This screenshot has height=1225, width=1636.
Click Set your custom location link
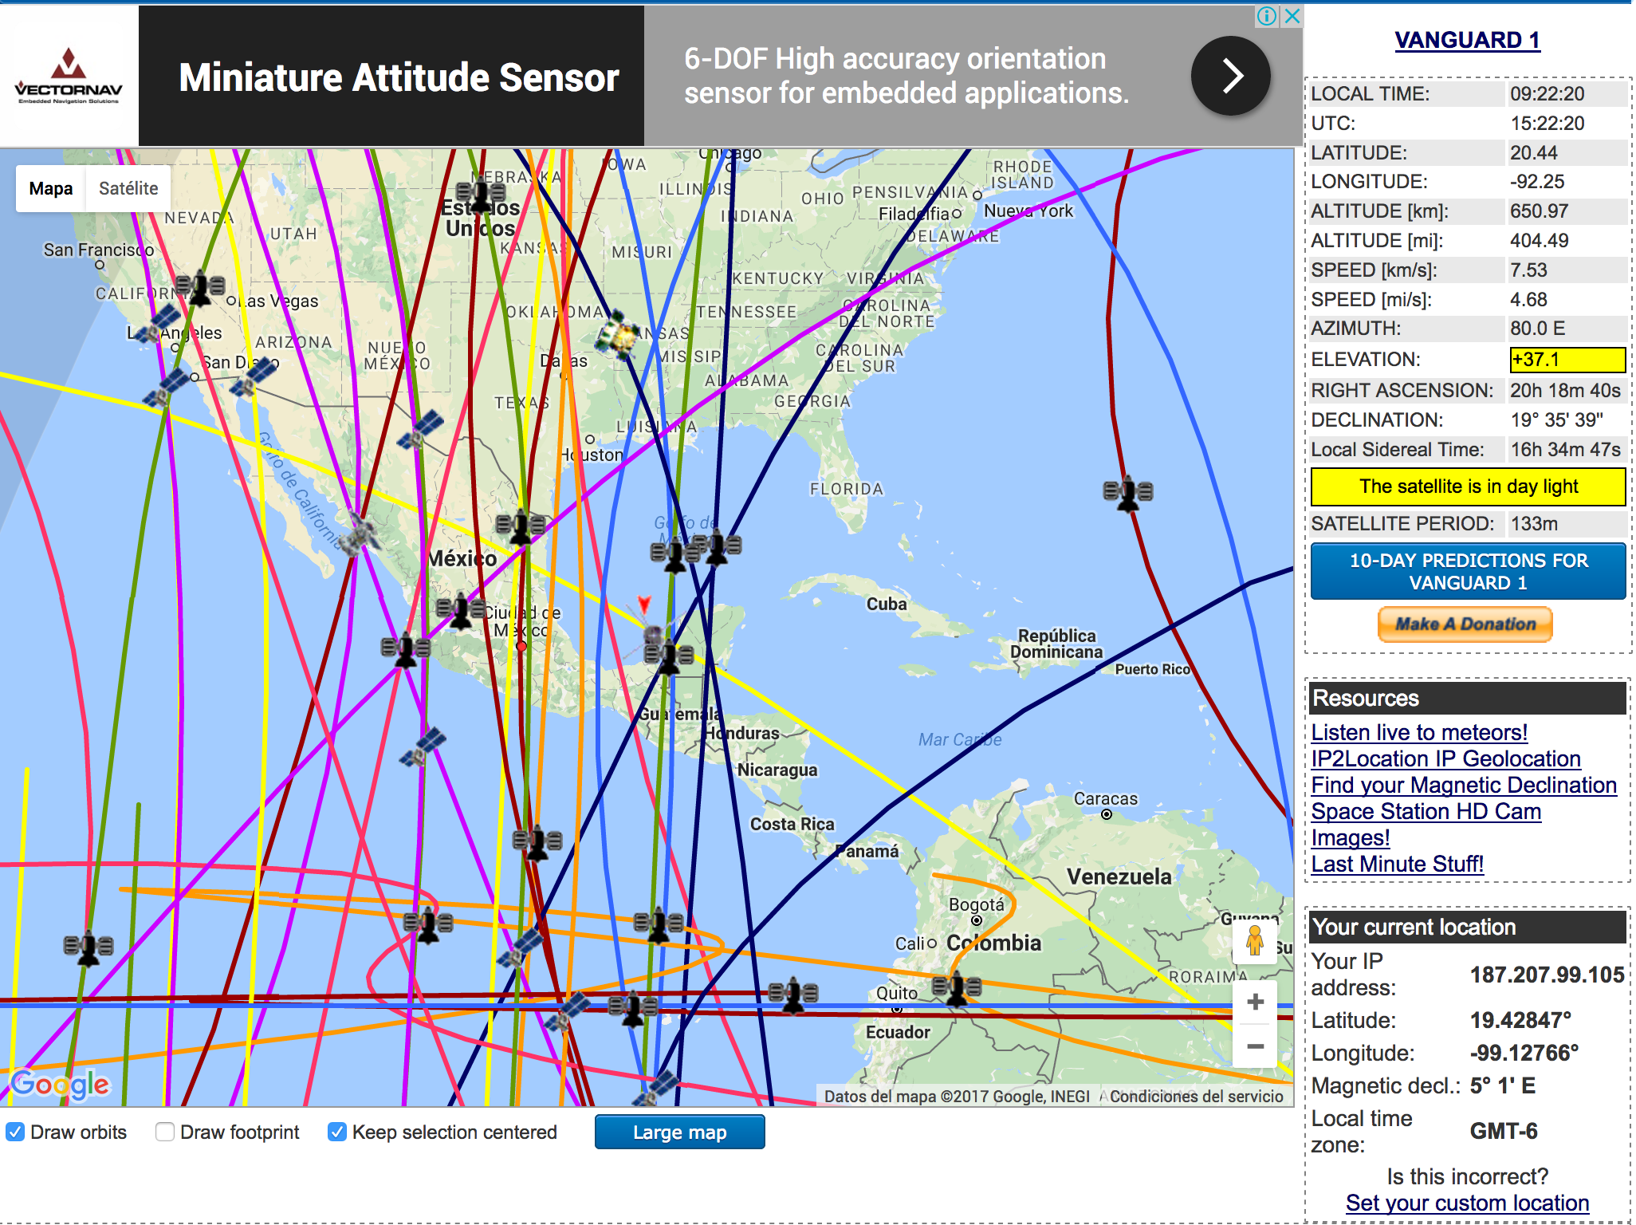pyautogui.click(x=1467, y=1203)
